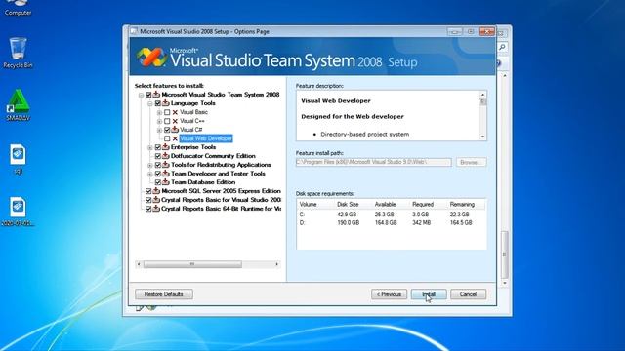Screen dimensions: 625x351
Task: Select the Team Database Edition tree item
Action: (203, 182)
